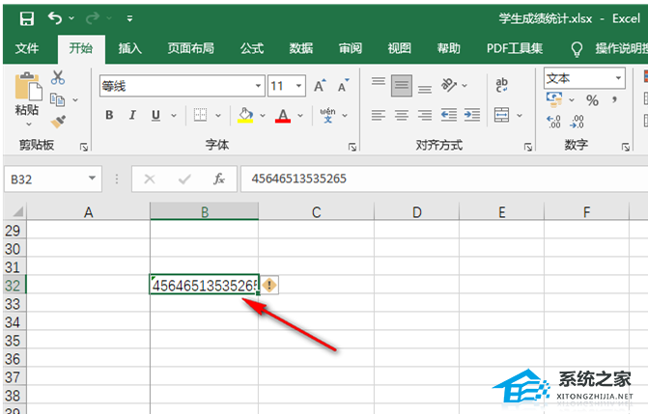Paste with the 粘贴 clipboard button
Viewport: 648px width, 414px height.
tap(28, 87)
